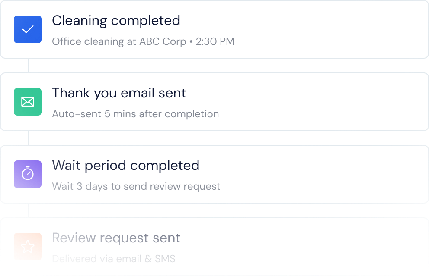Click the Review request sent title
This screenshot has height=276, width=429.
[116, 238]
